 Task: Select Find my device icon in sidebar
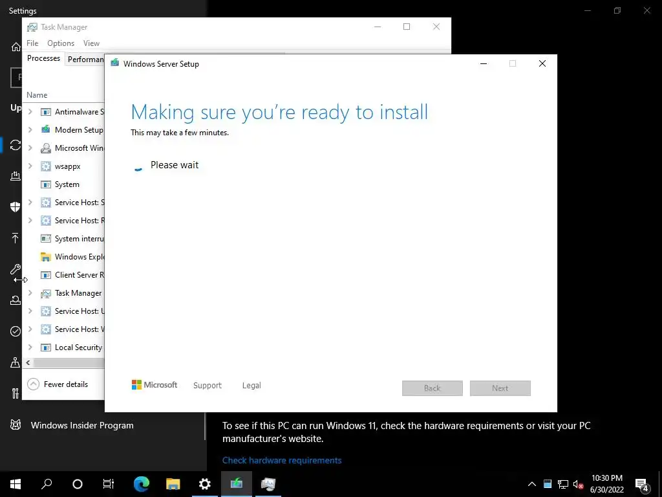[16, 362]
